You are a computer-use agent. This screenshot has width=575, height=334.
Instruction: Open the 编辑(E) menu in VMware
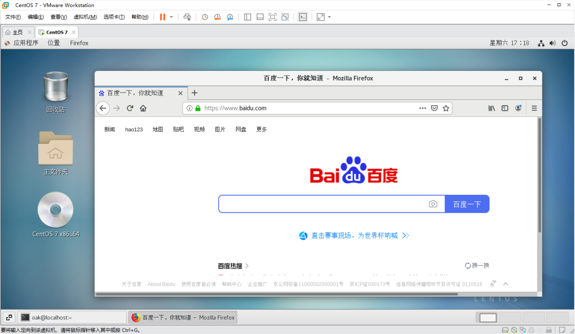pos(36,17)
